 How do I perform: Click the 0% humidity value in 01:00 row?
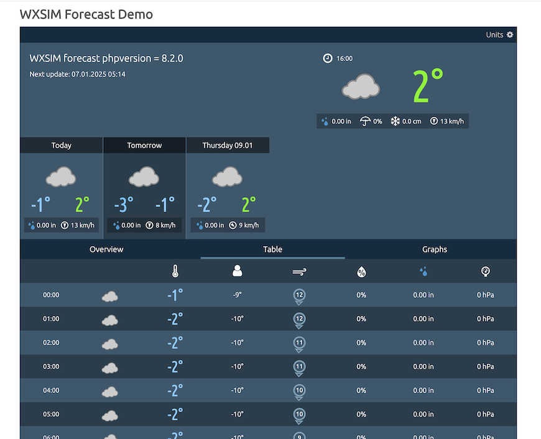point(361,319)
